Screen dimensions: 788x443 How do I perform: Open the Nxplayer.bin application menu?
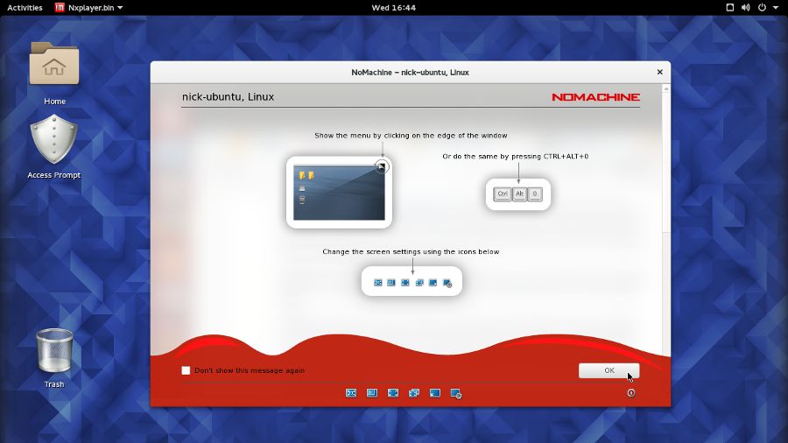click(89, 8)
